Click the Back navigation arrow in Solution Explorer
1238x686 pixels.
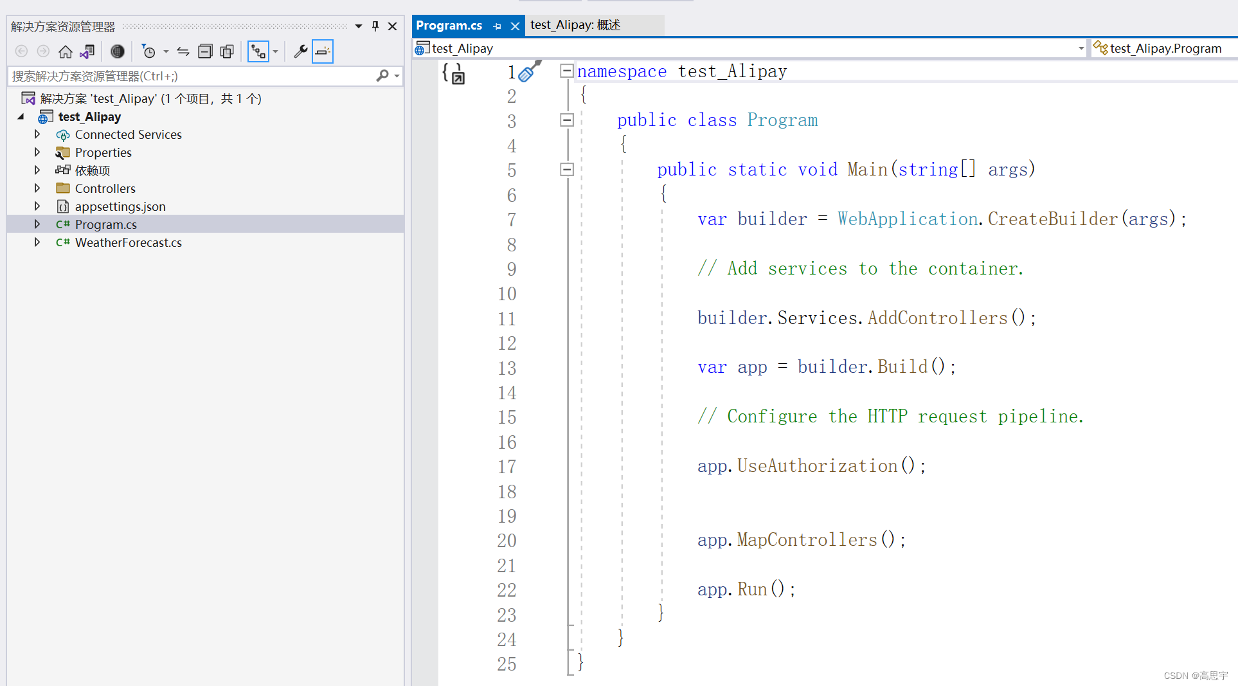(21, 51)
